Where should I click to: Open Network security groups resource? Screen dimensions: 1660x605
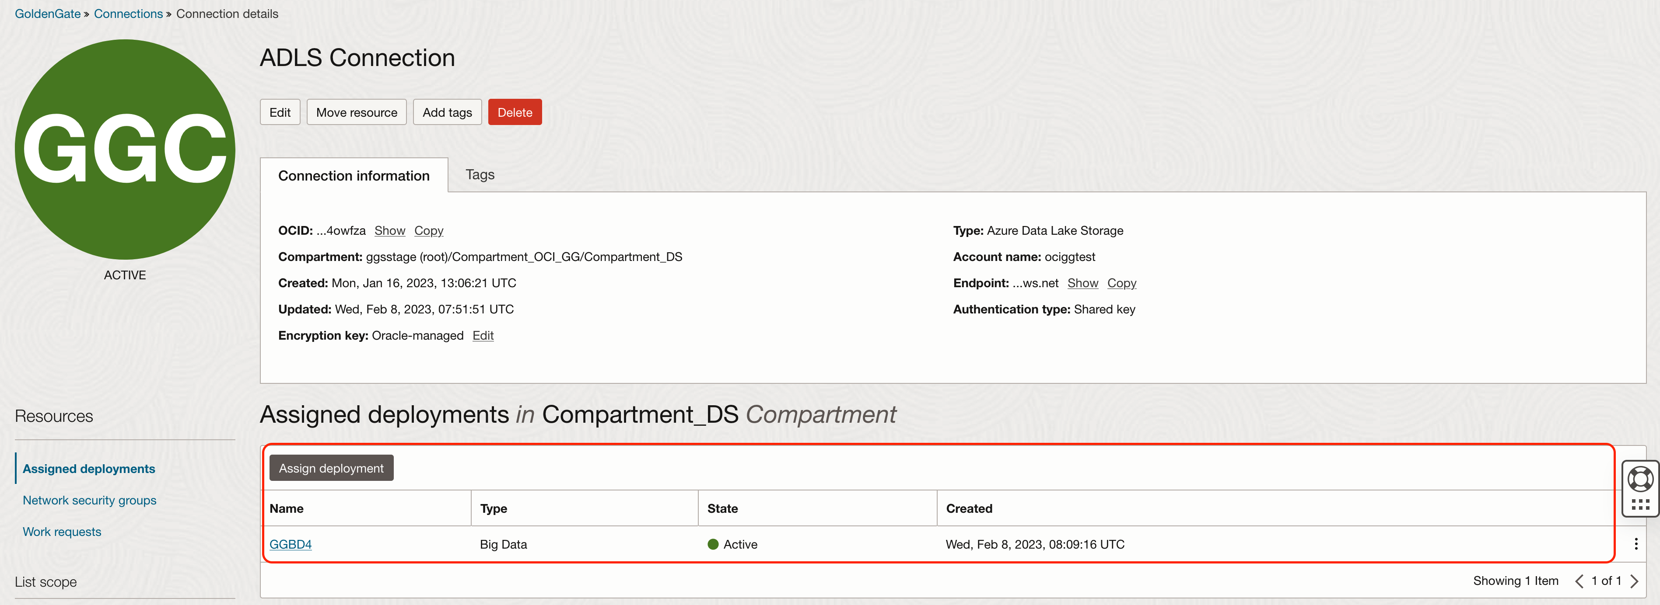point(89,500)
